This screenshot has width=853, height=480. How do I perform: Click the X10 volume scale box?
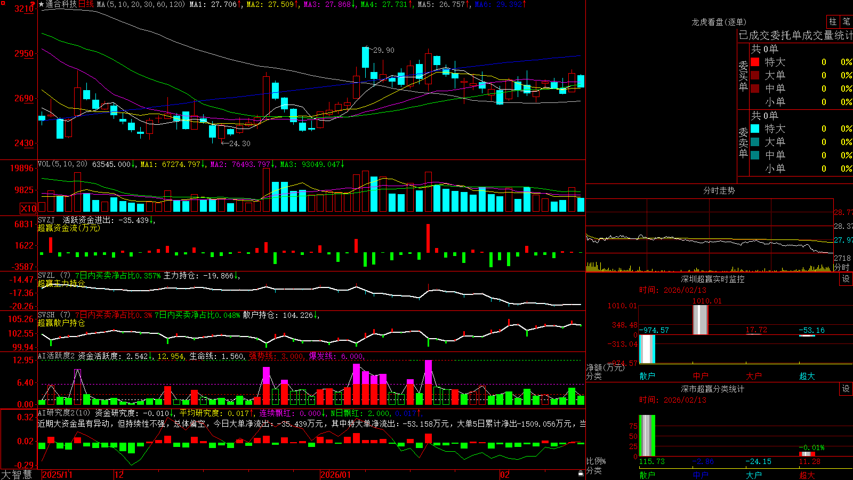28,209
